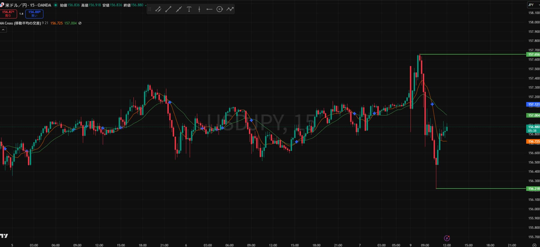Collapse the indicator legend with chevron
This screenshot has width=540, height=247.
[3, 30]
